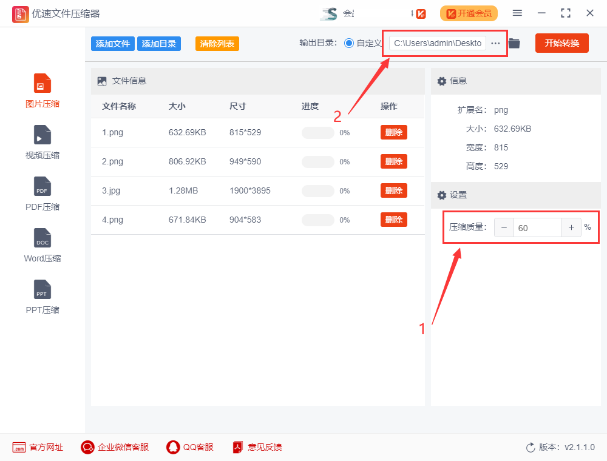The width and height of the screenshot is (607, 461).
Task: Expand the 设置 panel
Action: (441, 195)
